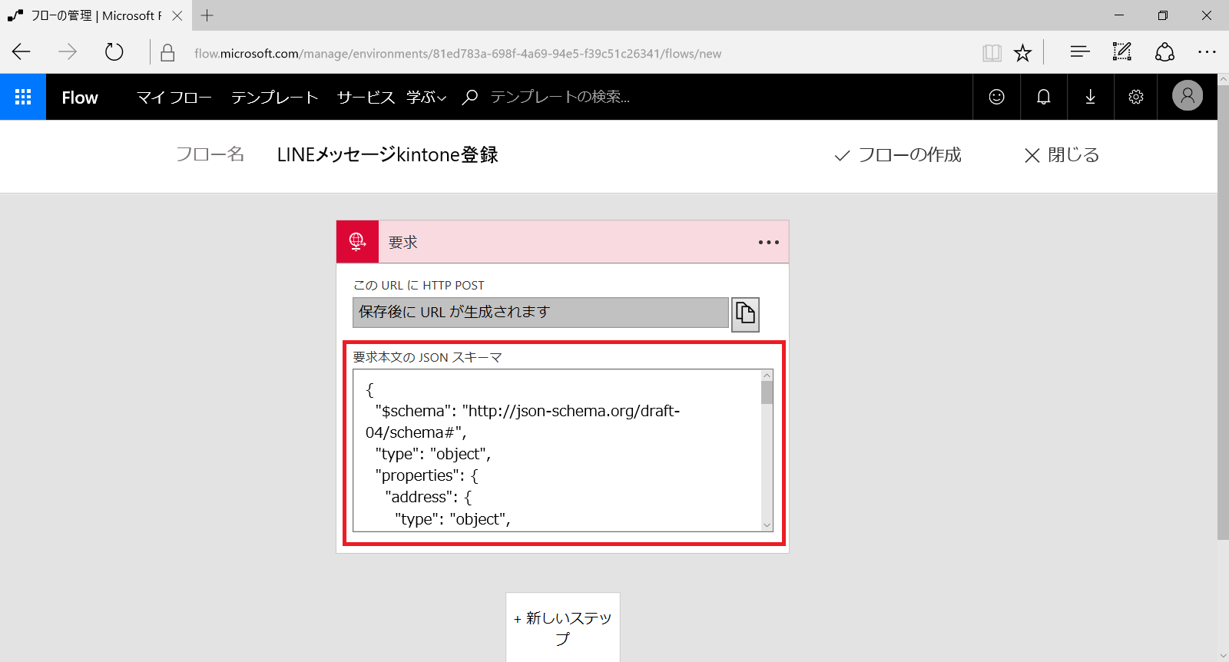Click the 要求 trigger globe icon

[357, 242]
